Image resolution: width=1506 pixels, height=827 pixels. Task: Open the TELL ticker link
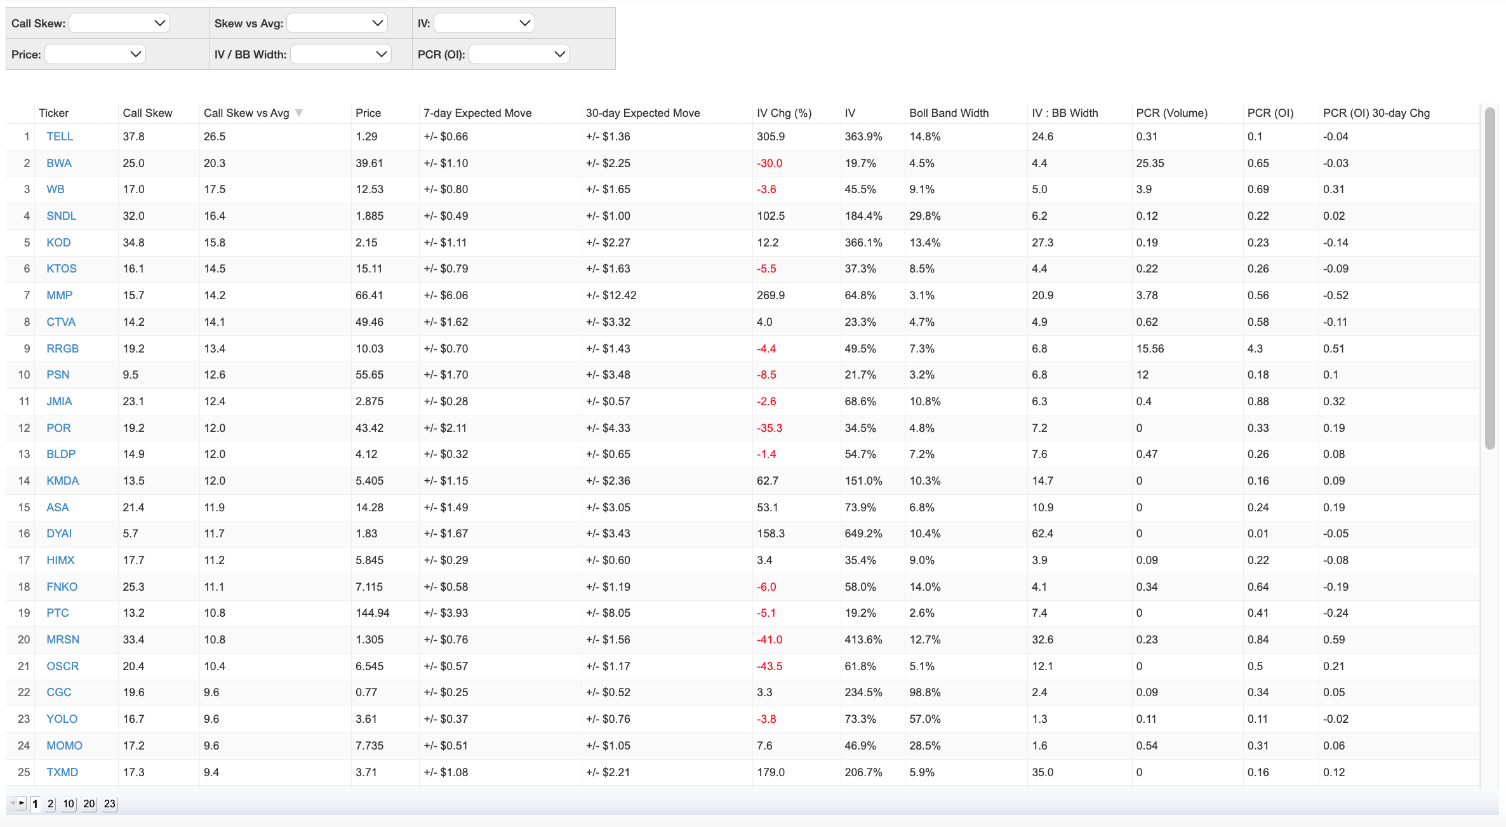click(x=60, y=137)
